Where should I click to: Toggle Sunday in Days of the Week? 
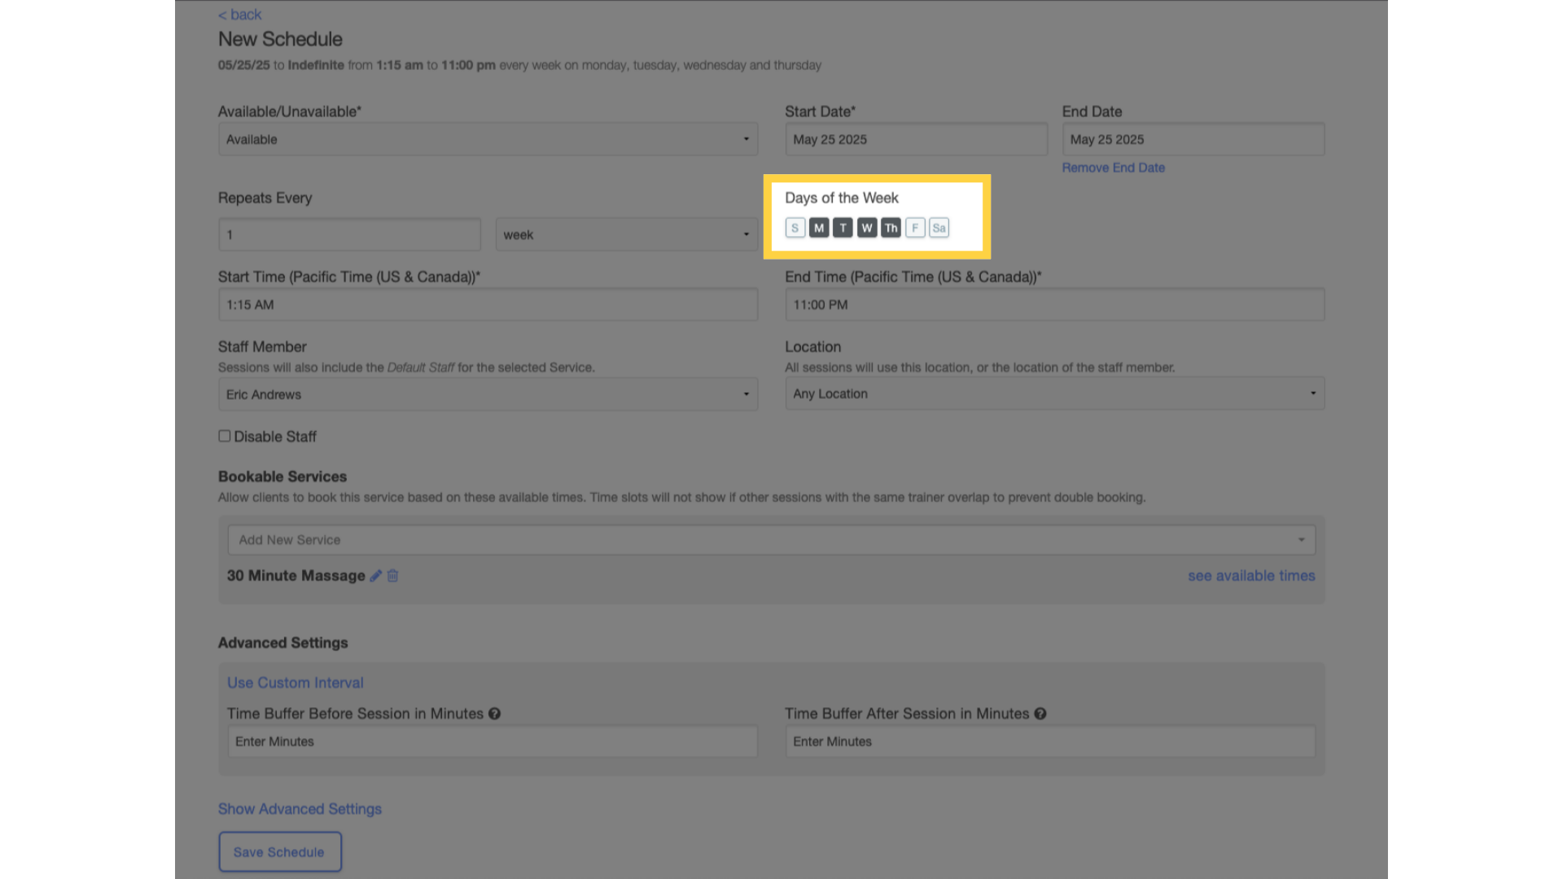coord(795,228)
